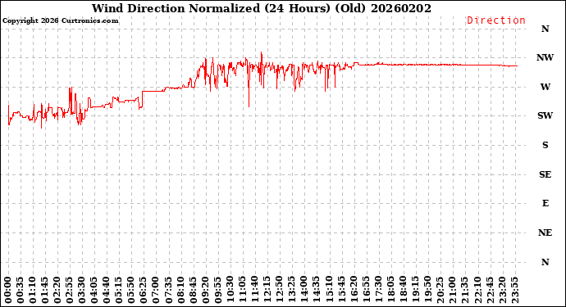Image resolution: width=566 pixels, height=307 pixels.
Task: Click the '23:55' time axis label
Action: click(x=514, y=291)
